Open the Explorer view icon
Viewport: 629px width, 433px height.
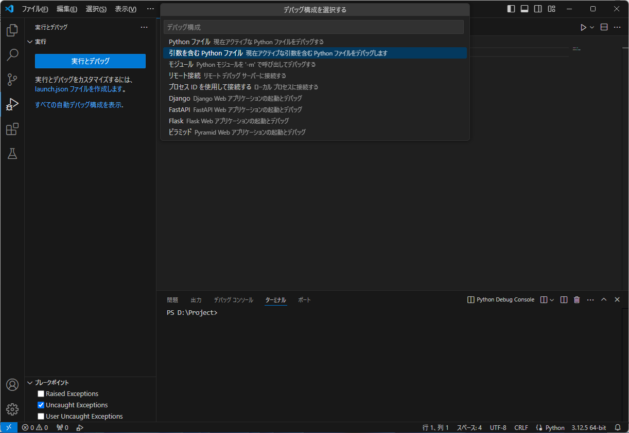[x=11, y=30]
